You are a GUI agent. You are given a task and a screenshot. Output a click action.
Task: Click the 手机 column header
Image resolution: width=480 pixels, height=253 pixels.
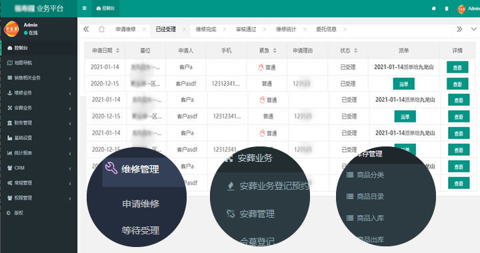click(226, 51)
